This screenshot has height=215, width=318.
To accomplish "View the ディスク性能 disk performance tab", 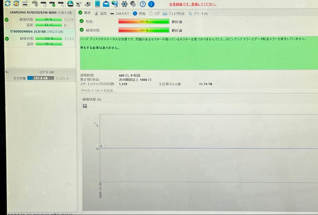I will (174, 13).
